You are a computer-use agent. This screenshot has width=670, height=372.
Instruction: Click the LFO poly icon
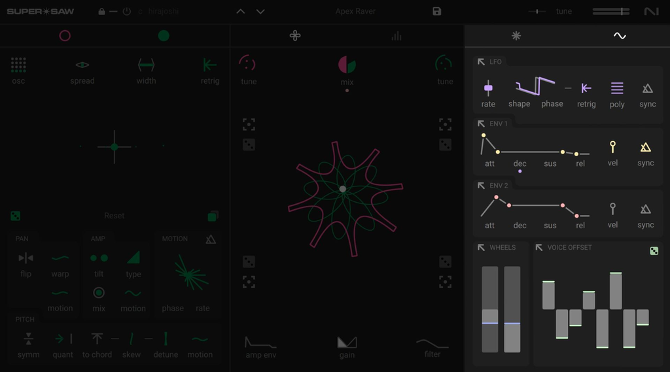click(x=617, y=88)
